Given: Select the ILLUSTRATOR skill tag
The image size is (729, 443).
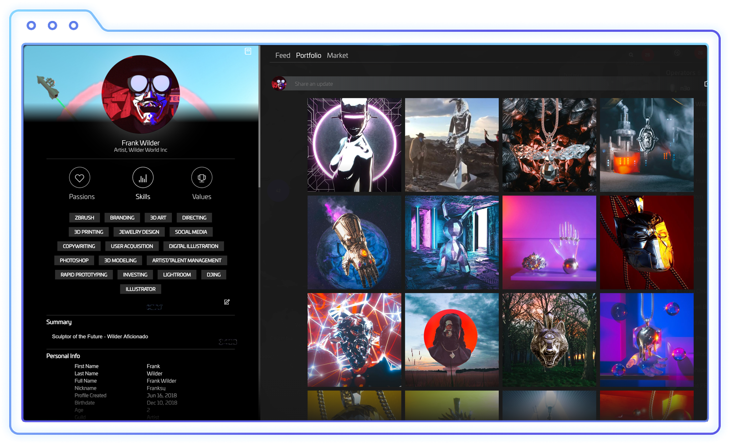Looking at the screenshot, I should 140,289.
